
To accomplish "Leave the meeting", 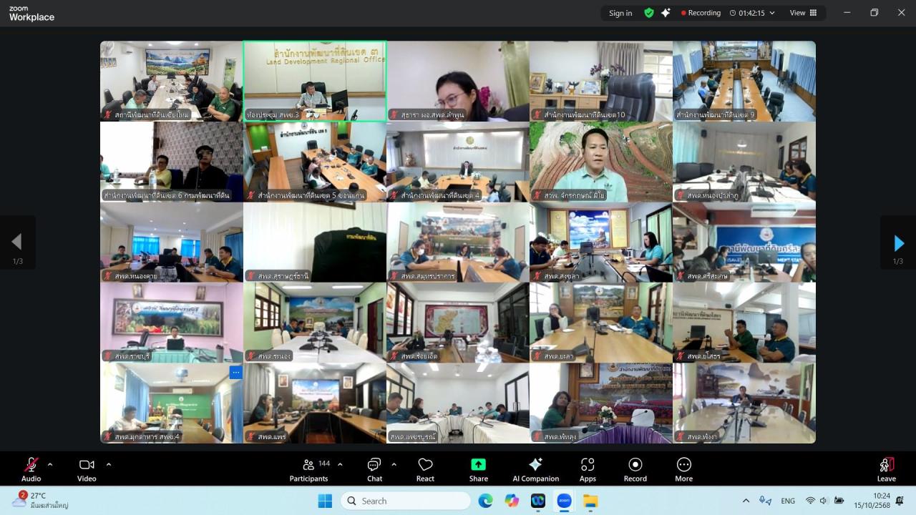I will pos(886,469).
